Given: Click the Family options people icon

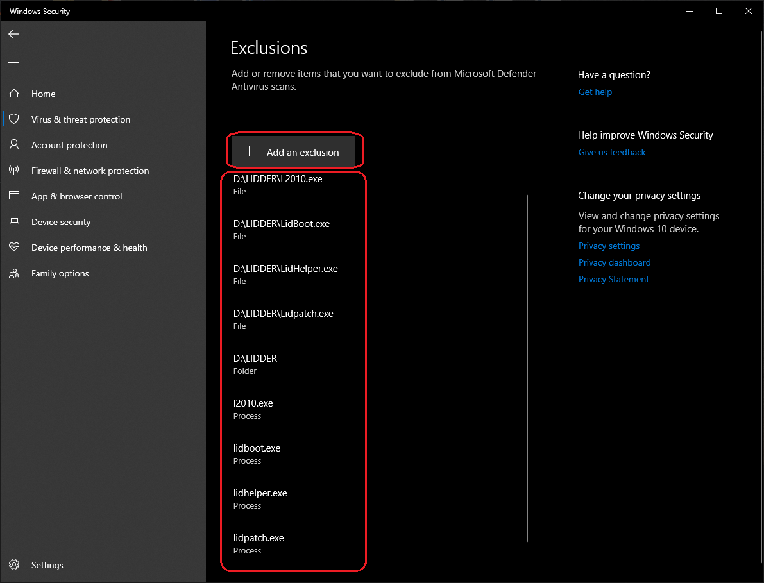Looking at the screenshot, I should 14,273.
